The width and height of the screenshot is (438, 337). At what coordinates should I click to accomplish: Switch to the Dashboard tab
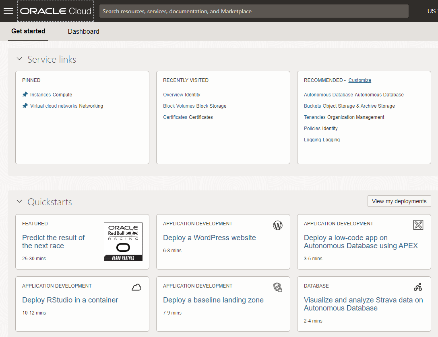[x=83, y=31]
